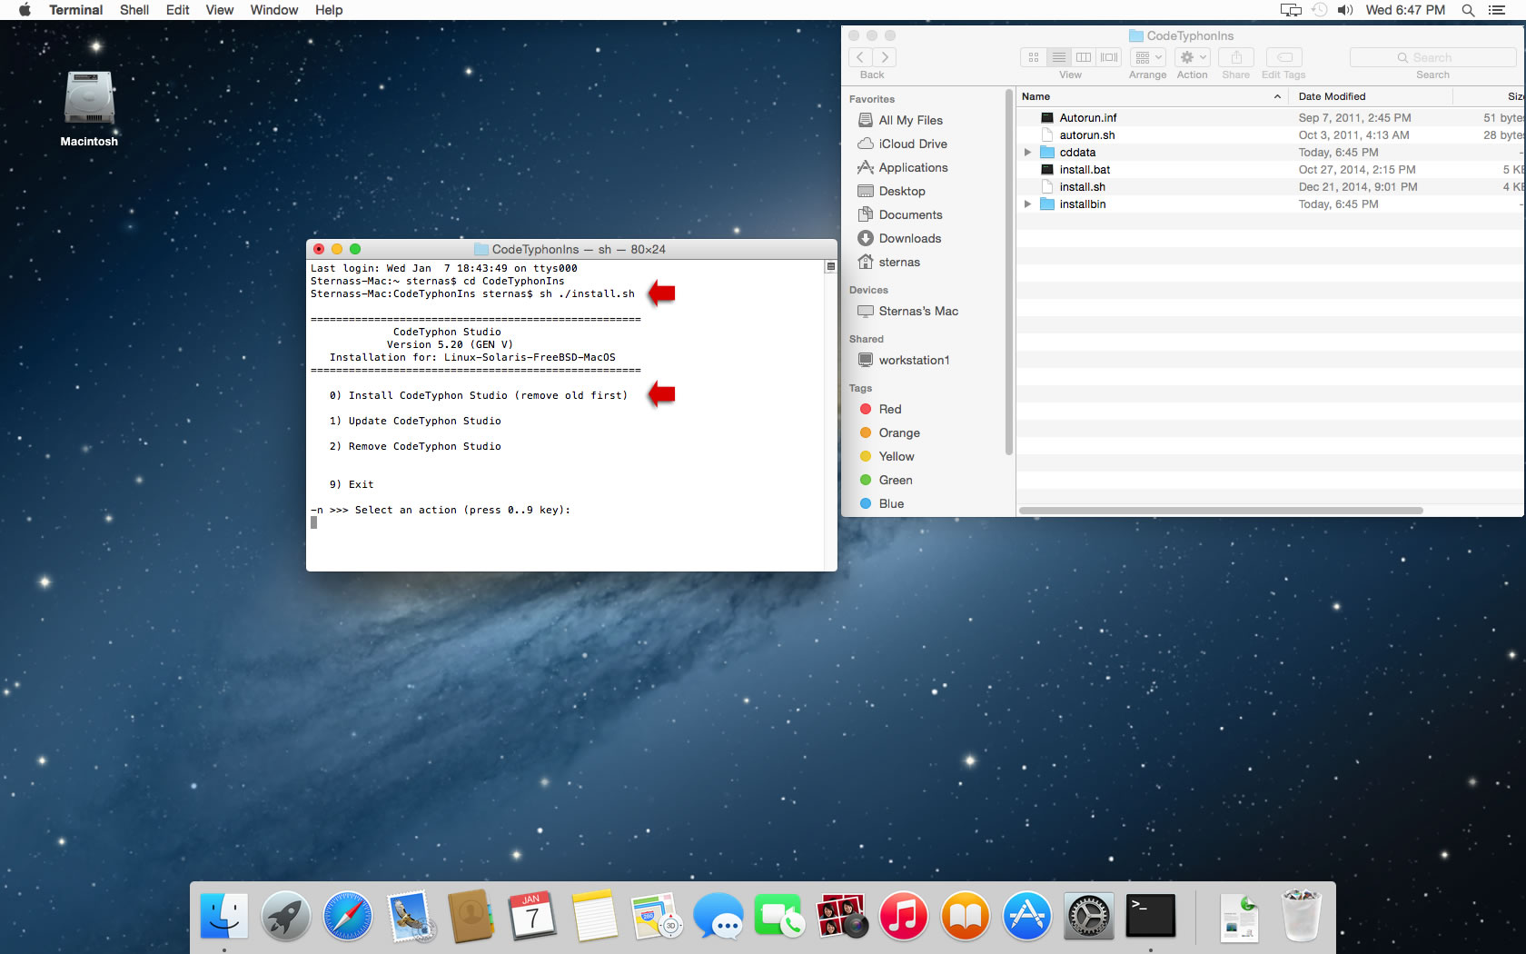Open Photo Booth icon in Dock

(841, 916)
